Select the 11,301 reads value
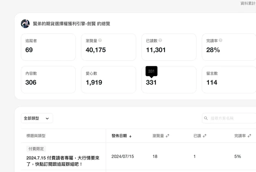 [156, 50]
